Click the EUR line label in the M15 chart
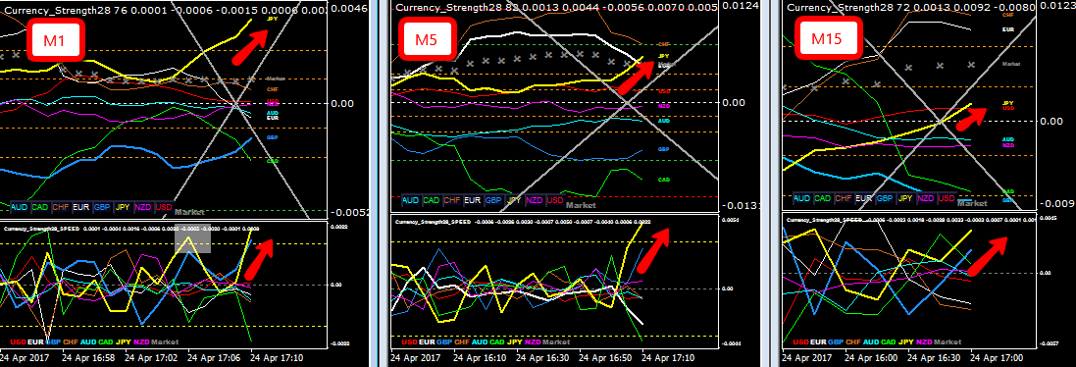This screenshot has width=1076, height=367. click(x=1008, y=29)
